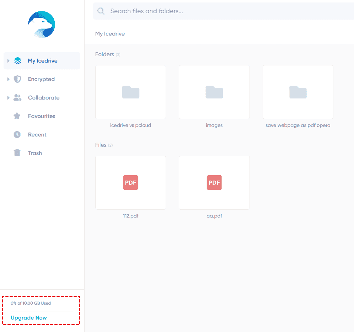Image resolution: width=354 pixels, height=332 pixels.
Task: Click the Files section heading
Action: (x=101, y=145)
